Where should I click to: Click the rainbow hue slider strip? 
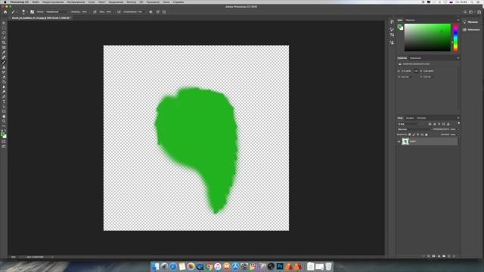pos(455,37)
